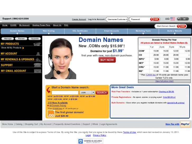192x144 pixels.
Task: Open the About Us link
Action: [x=57, y=25]
